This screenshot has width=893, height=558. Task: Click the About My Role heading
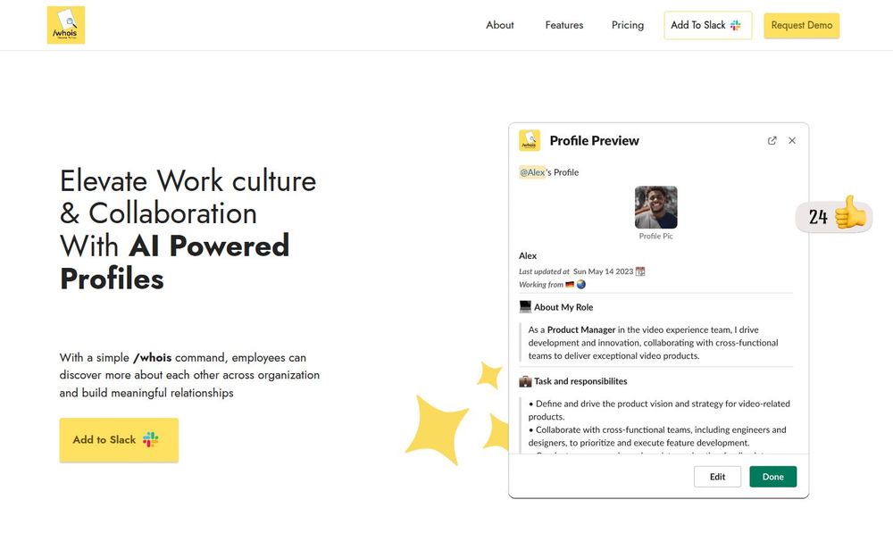pos(563,307)
